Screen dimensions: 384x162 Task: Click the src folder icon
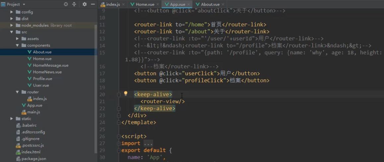(x=18, y=32)
